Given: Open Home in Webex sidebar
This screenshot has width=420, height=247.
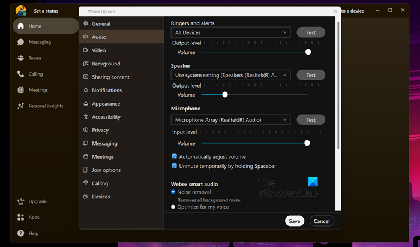Looking at the screenshot, I should pos(46,26).
